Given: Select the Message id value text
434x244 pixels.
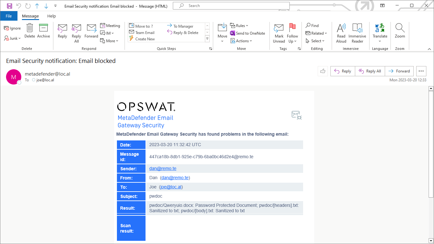Looking at the screenshot, I should pos(201,157).
